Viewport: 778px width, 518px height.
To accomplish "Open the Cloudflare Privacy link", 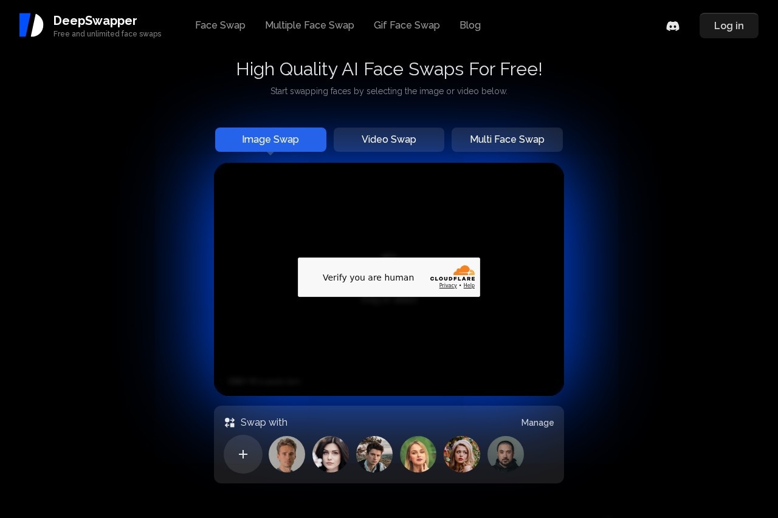I will point(448,285).
